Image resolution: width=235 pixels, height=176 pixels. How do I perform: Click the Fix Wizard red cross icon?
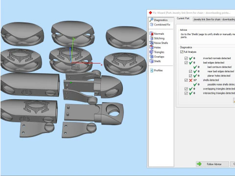(x=150, y=13)
